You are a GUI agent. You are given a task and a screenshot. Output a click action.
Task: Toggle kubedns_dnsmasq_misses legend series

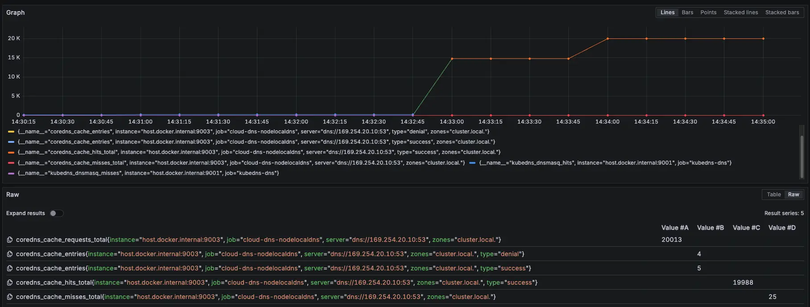point(148,173)
